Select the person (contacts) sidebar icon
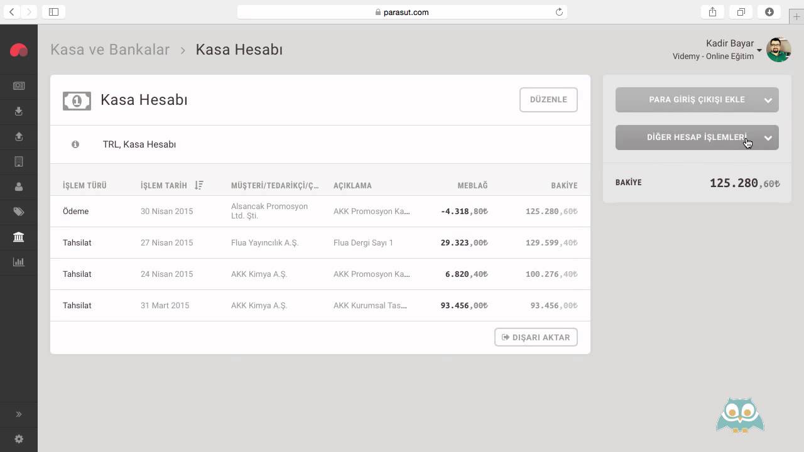 point(19,186)
